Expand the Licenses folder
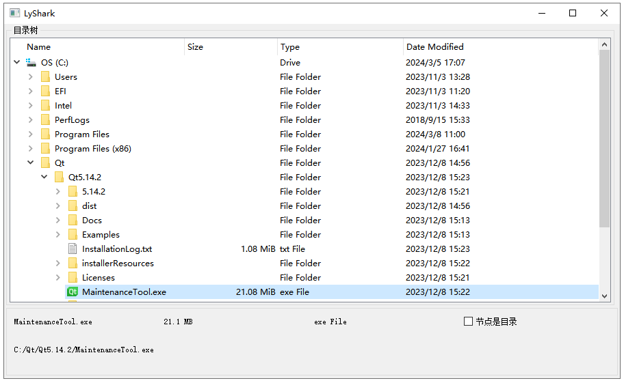The width and height of the screenshot is (624, 383). tap(58, 277)
